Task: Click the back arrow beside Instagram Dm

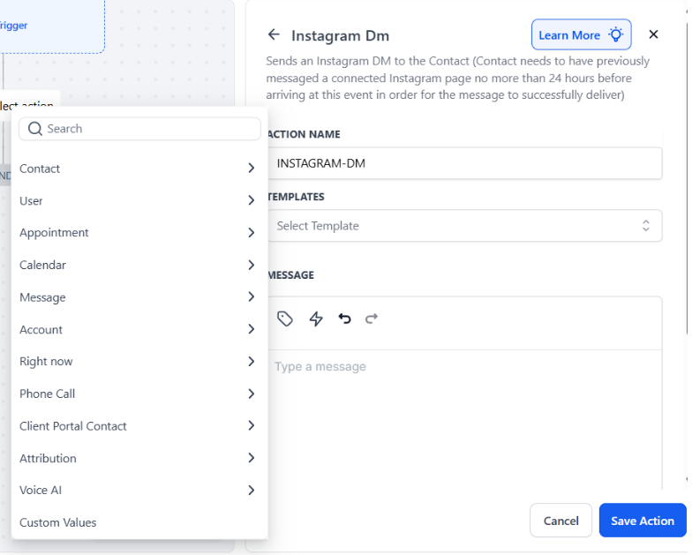Action: (274, 34)
